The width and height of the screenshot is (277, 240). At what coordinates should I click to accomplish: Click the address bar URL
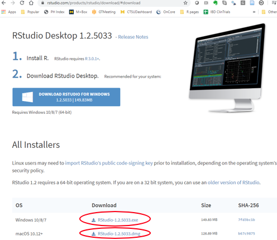click(94, 3)
